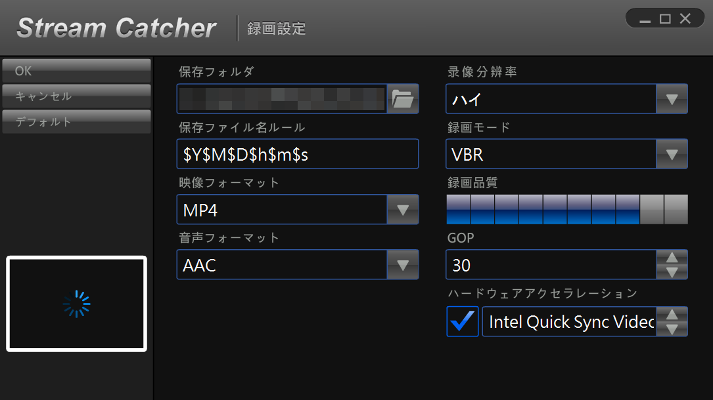
Task: Click the filename rule field $Y$M$D$h$m$s
Action: pyautogui.click(x=298, y=154)
